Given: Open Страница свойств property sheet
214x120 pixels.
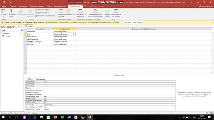Looking at the screenshot, I should (61, 13).
